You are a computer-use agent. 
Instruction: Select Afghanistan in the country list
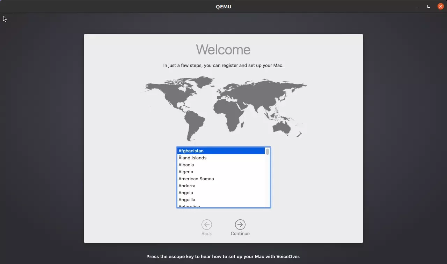221,151
